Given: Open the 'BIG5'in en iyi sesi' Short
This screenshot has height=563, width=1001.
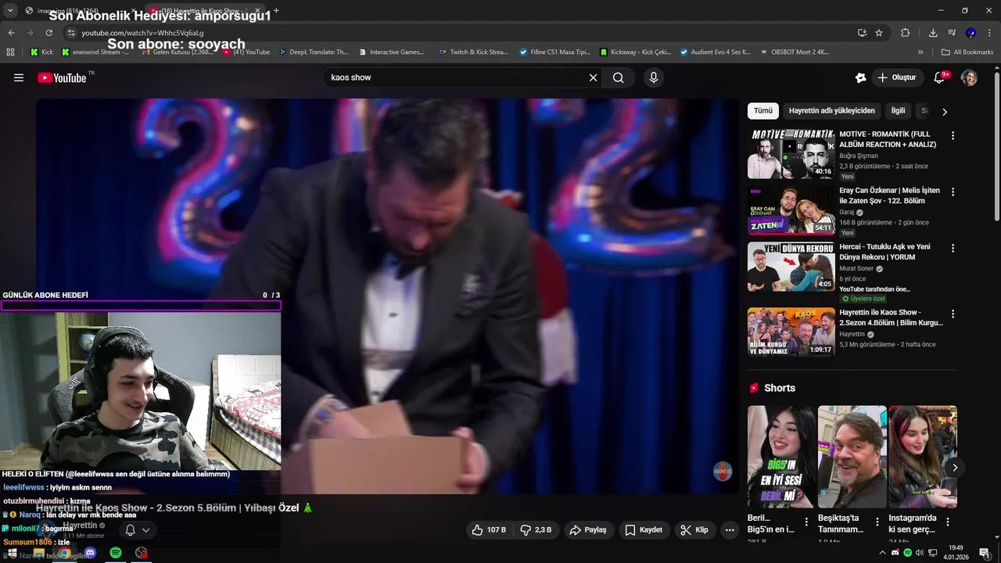Looking at the screenshot, I should [x=781, y=457].
